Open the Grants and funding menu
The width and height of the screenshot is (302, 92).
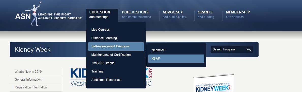tap(206, 15)
